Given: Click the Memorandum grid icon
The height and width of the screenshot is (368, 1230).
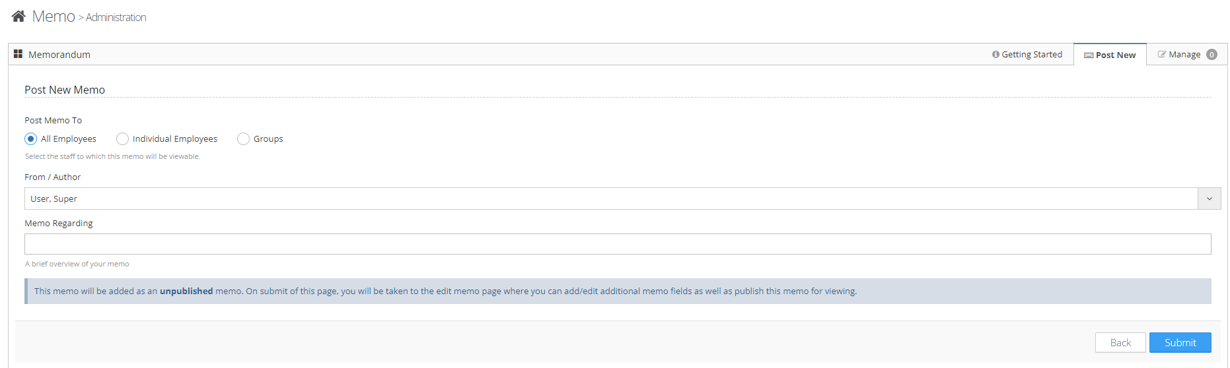Looking at the screenshot, I should [x=18, y=54].
